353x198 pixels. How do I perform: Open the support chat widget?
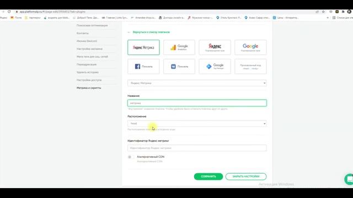point(349,179)
